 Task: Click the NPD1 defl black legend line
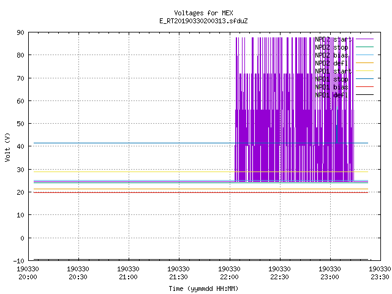pos(364,95)
